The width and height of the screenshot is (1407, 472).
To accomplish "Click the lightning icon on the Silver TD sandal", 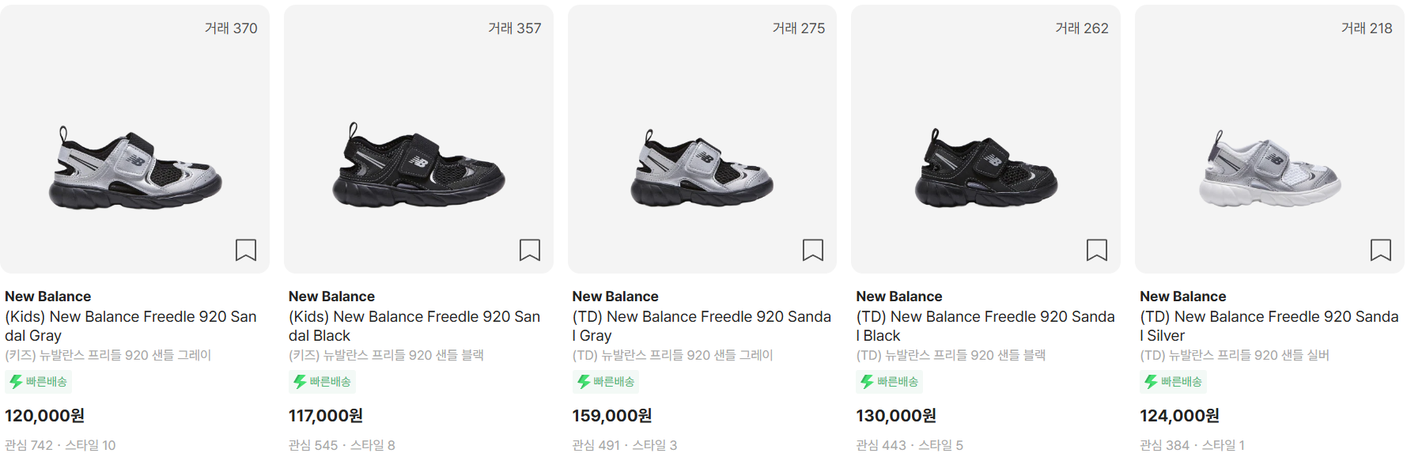I will (1150, 381).
